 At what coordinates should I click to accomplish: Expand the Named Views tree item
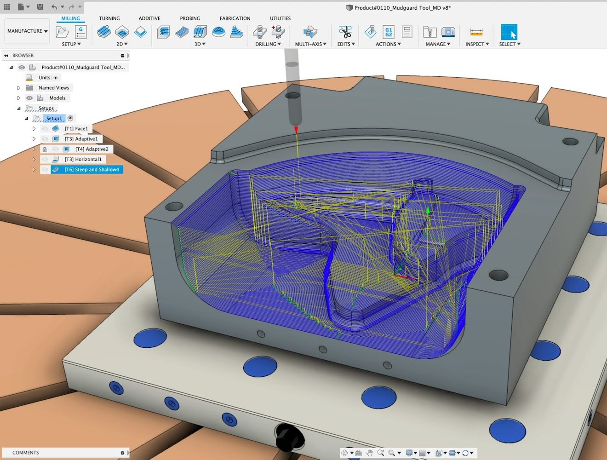(x=18, y=87)
